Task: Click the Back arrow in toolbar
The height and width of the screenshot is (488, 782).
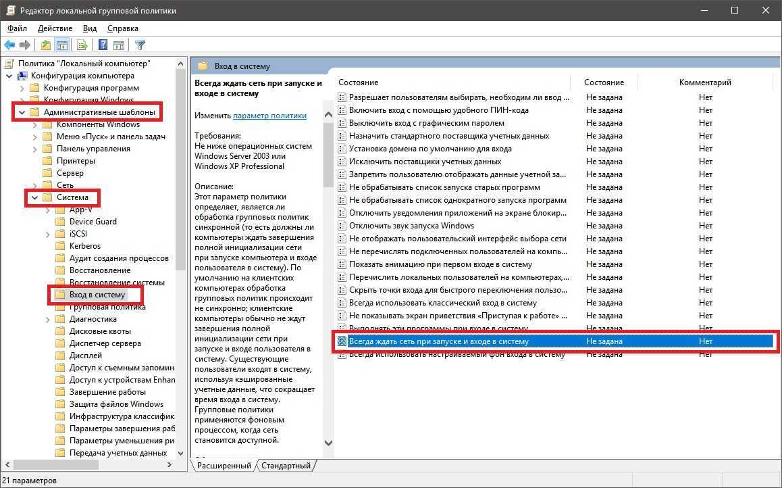Action: [9, 45]
